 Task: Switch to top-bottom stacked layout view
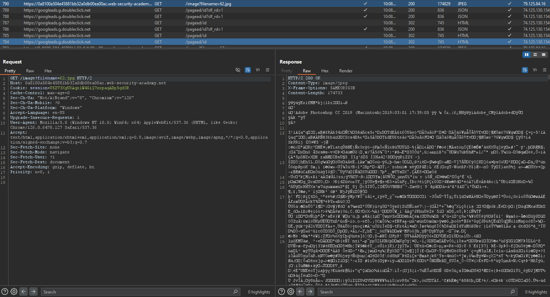(x=535, y=55)
